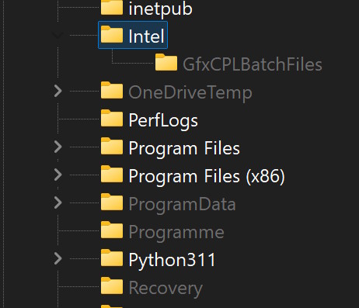Select the Recovery folder name

(166, 288)
